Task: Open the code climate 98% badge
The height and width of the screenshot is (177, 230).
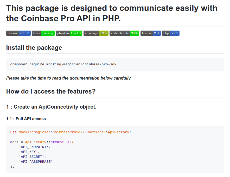Action: [124, 33]
